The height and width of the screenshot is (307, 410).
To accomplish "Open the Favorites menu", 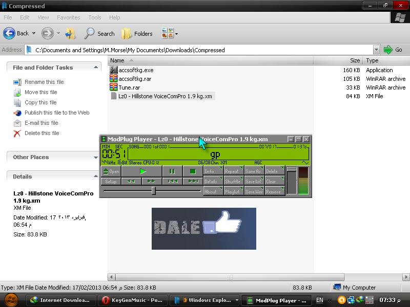I will [69, 17].
